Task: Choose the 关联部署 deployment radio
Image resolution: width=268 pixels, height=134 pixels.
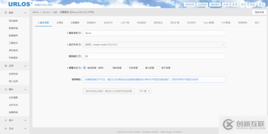Action: (126, 68)
